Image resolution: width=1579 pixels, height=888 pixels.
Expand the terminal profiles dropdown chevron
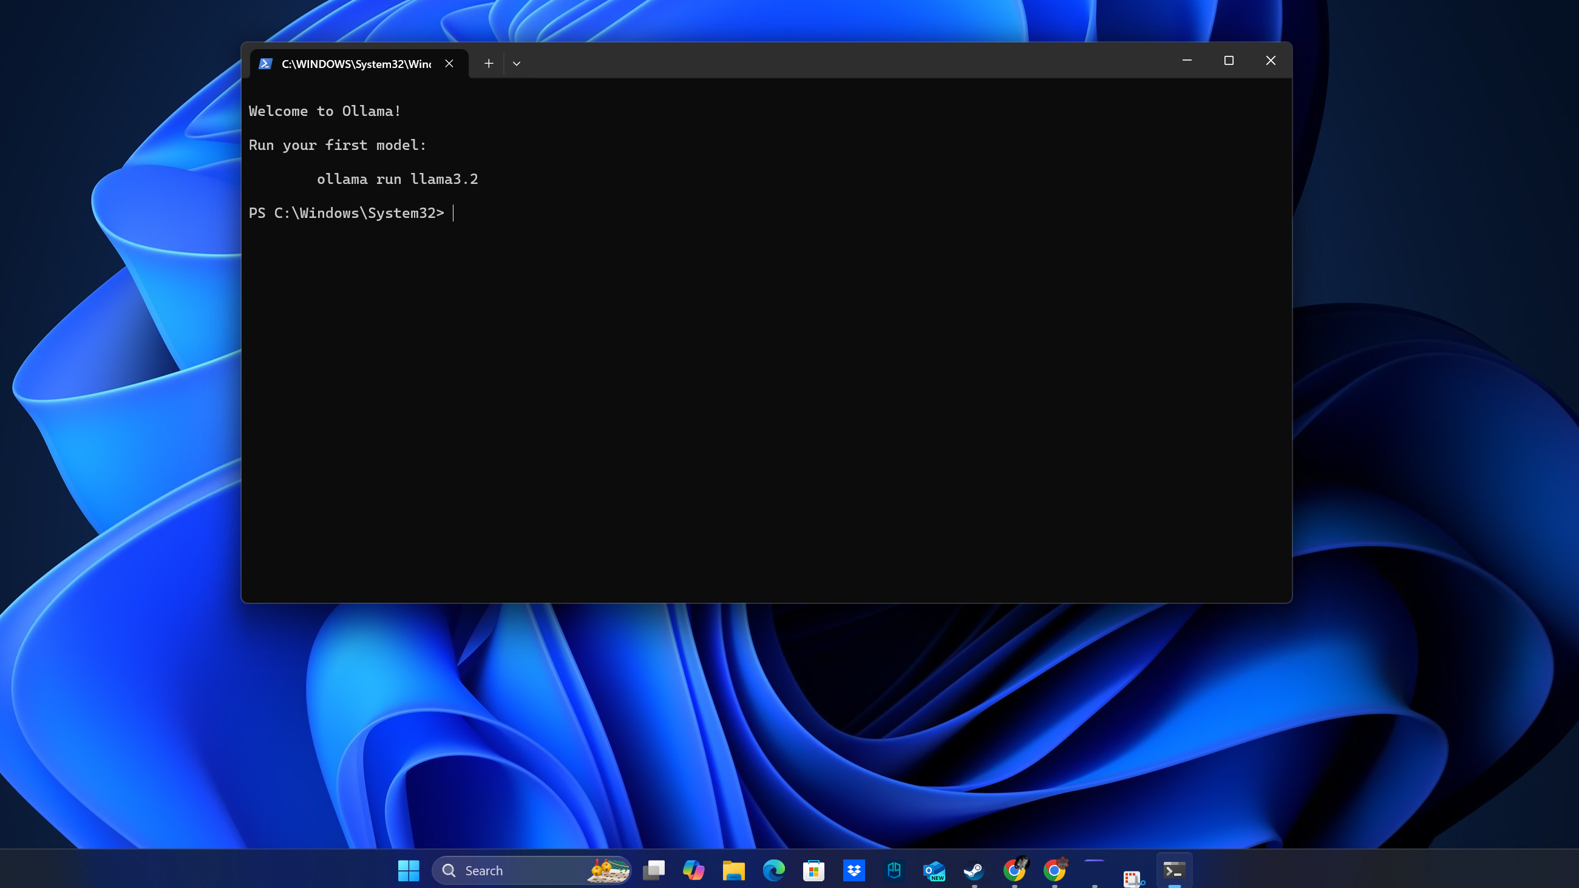pos(516,63)
